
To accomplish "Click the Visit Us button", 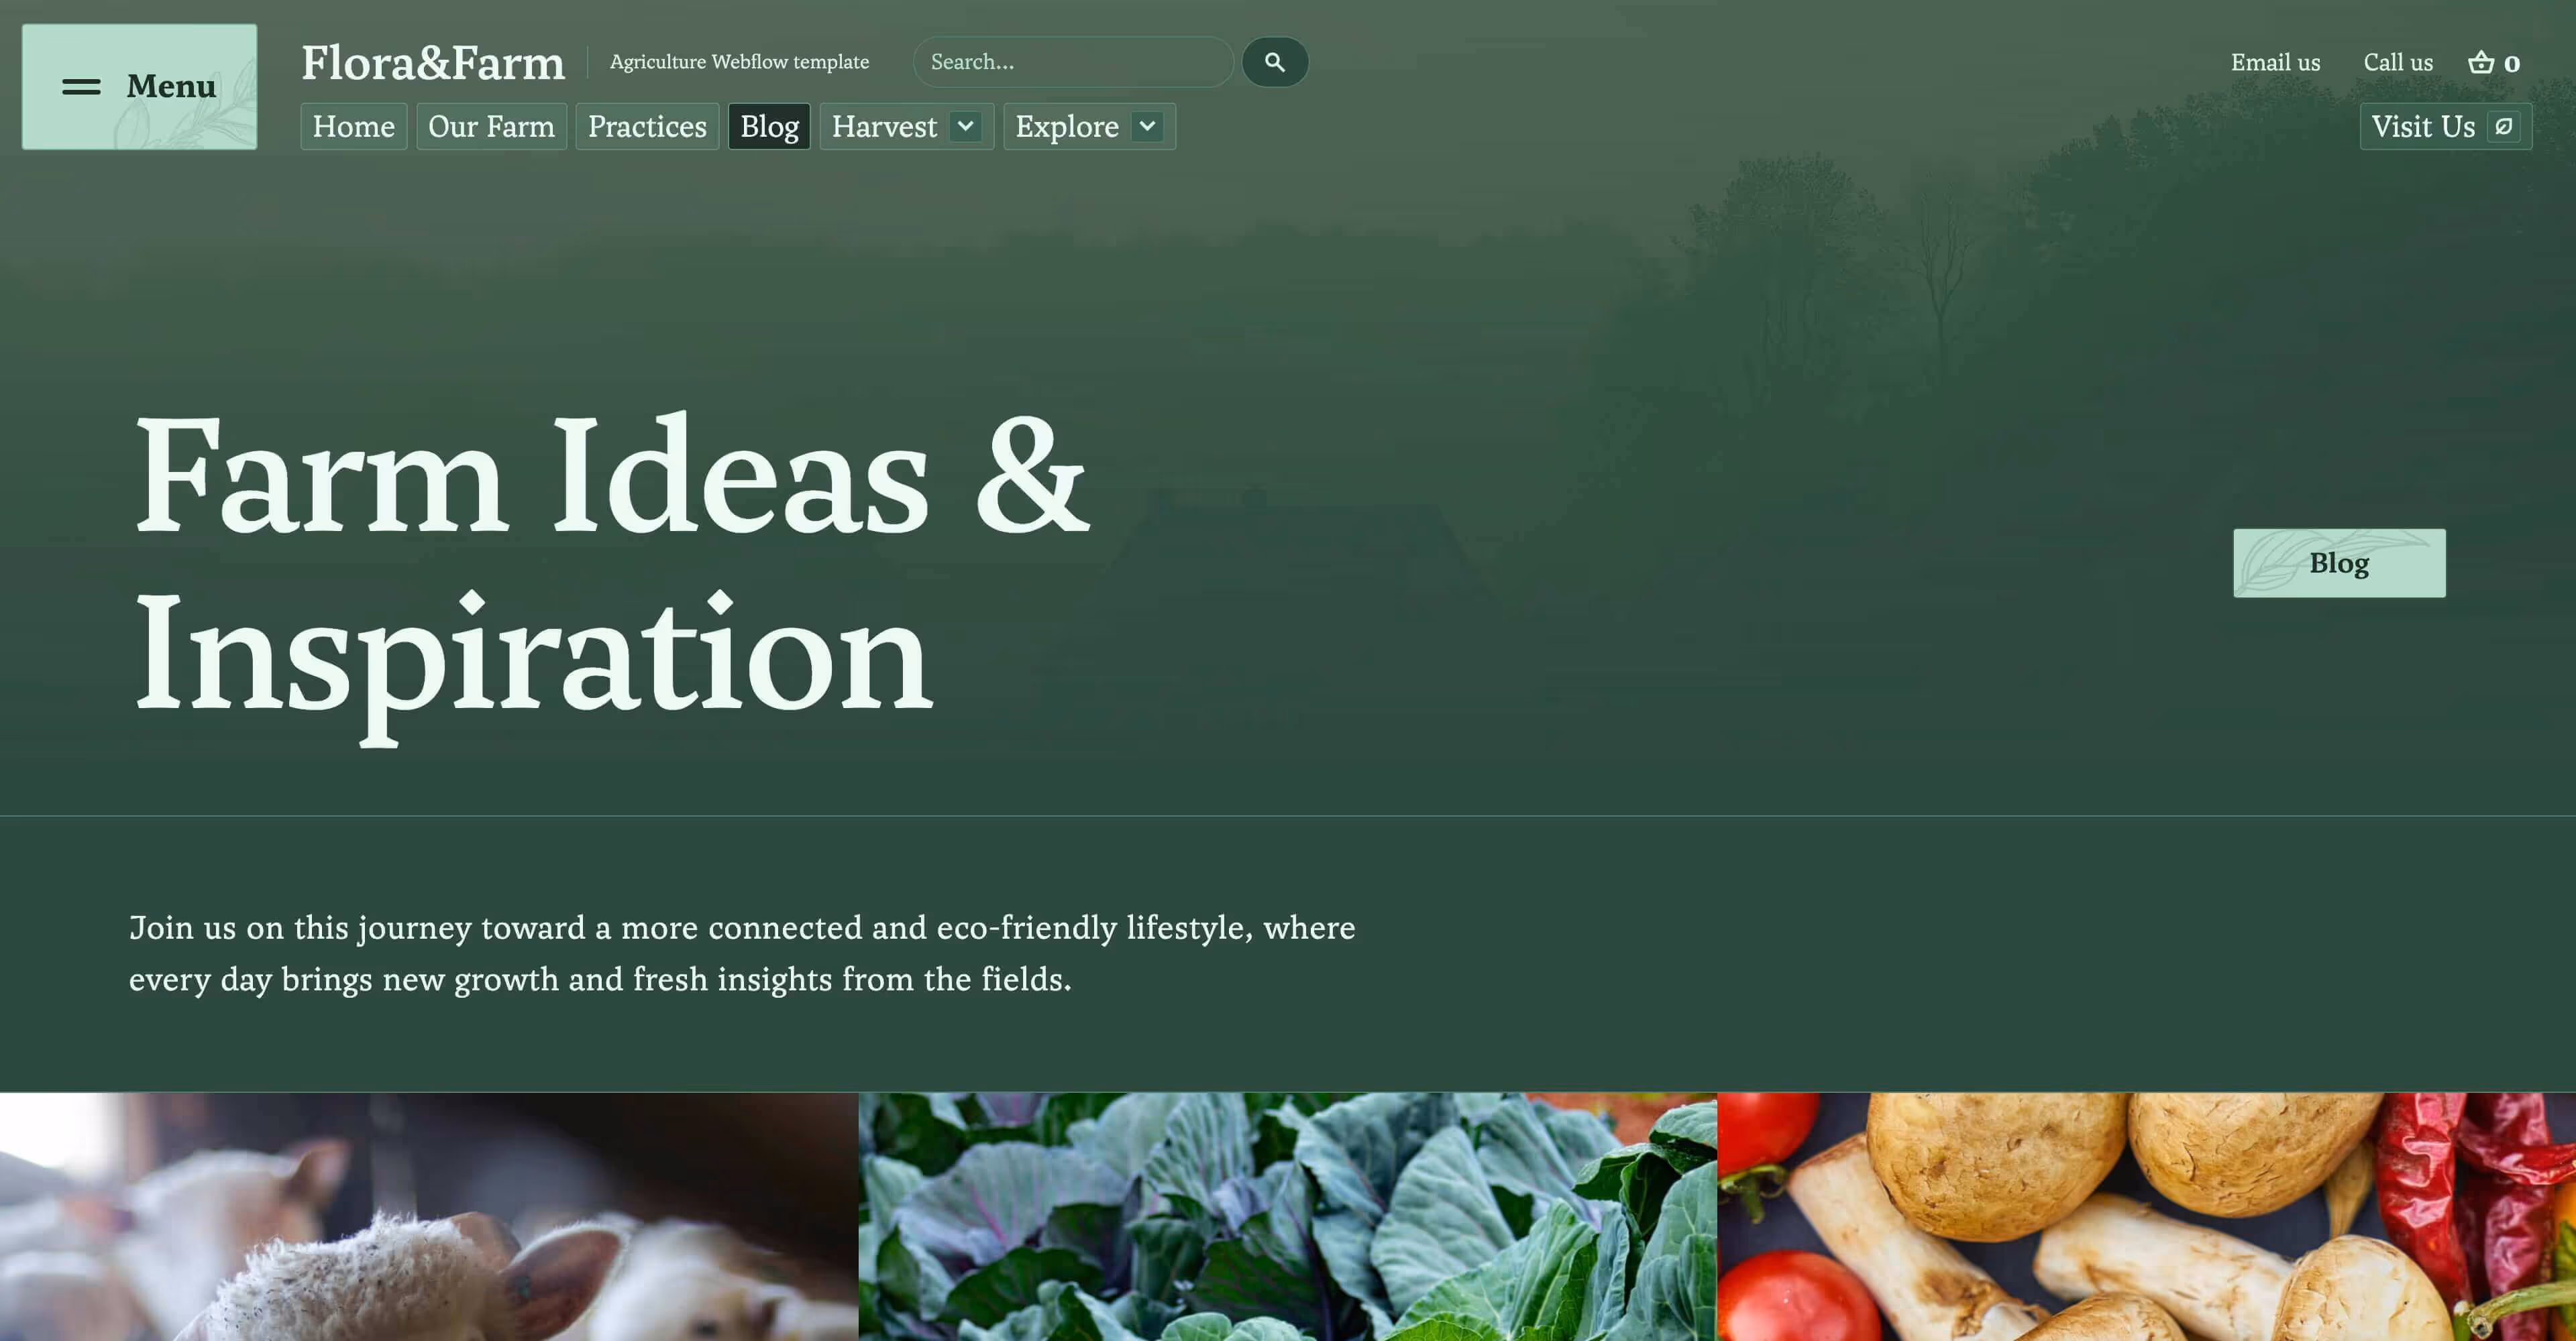I will click(2446, 126).
